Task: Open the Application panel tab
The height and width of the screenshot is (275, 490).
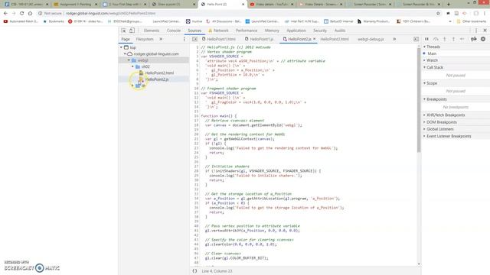Action: coord(296,31)
